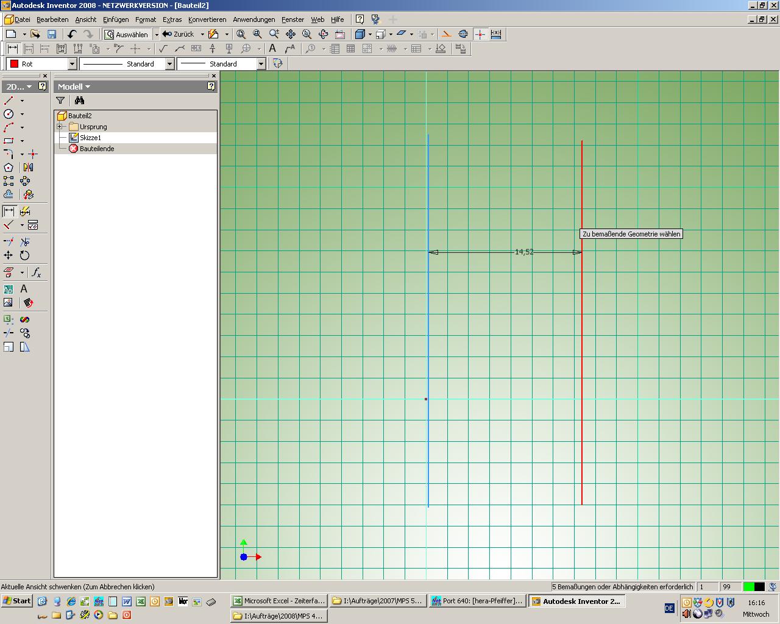Toggle the General Dimension tool in sketch panel
This screenshot has width=780, height=624.
tap(9, 211)
